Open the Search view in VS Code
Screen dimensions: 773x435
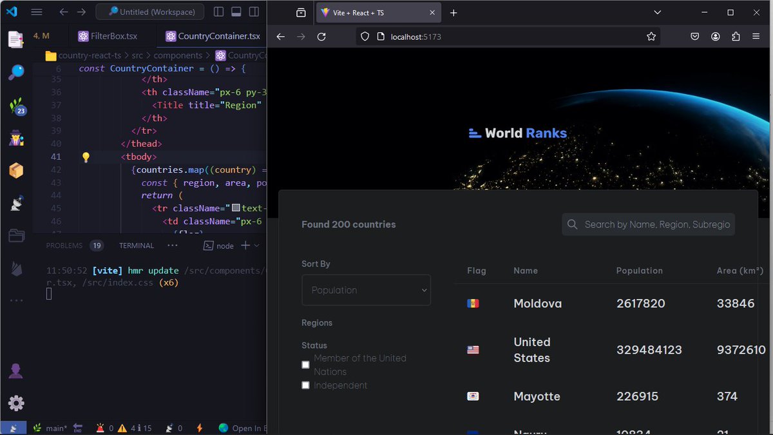(x=15, y=72)
